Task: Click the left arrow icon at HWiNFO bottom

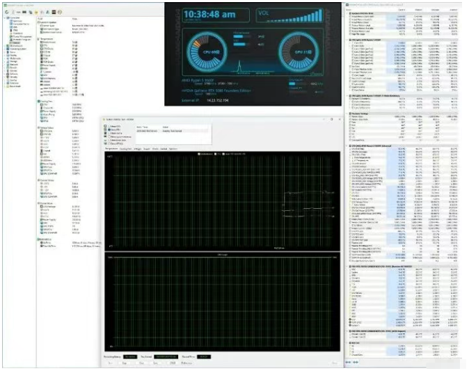Action: 349,363
